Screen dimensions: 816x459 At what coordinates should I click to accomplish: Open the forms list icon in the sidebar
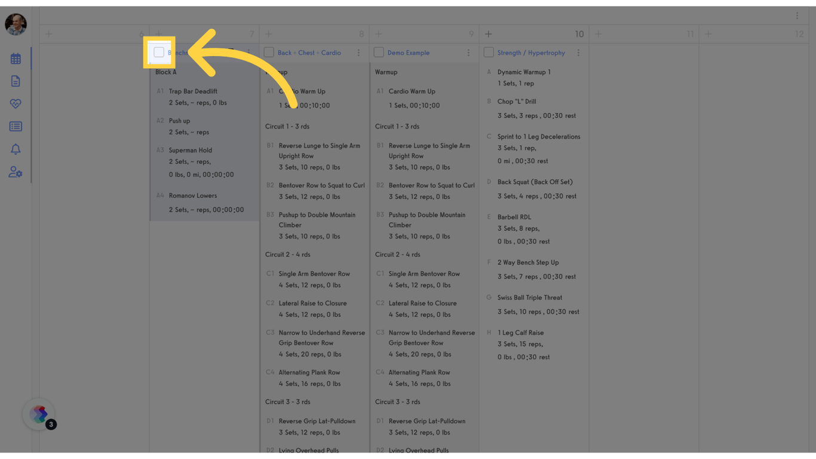[16, 126]
